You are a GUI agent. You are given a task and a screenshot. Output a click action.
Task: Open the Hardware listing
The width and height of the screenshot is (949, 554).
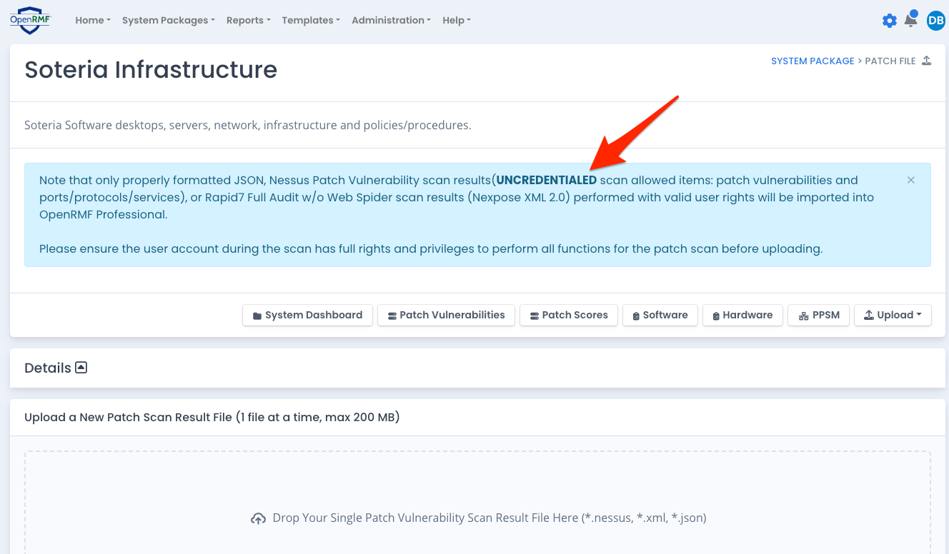pos(742,315)
